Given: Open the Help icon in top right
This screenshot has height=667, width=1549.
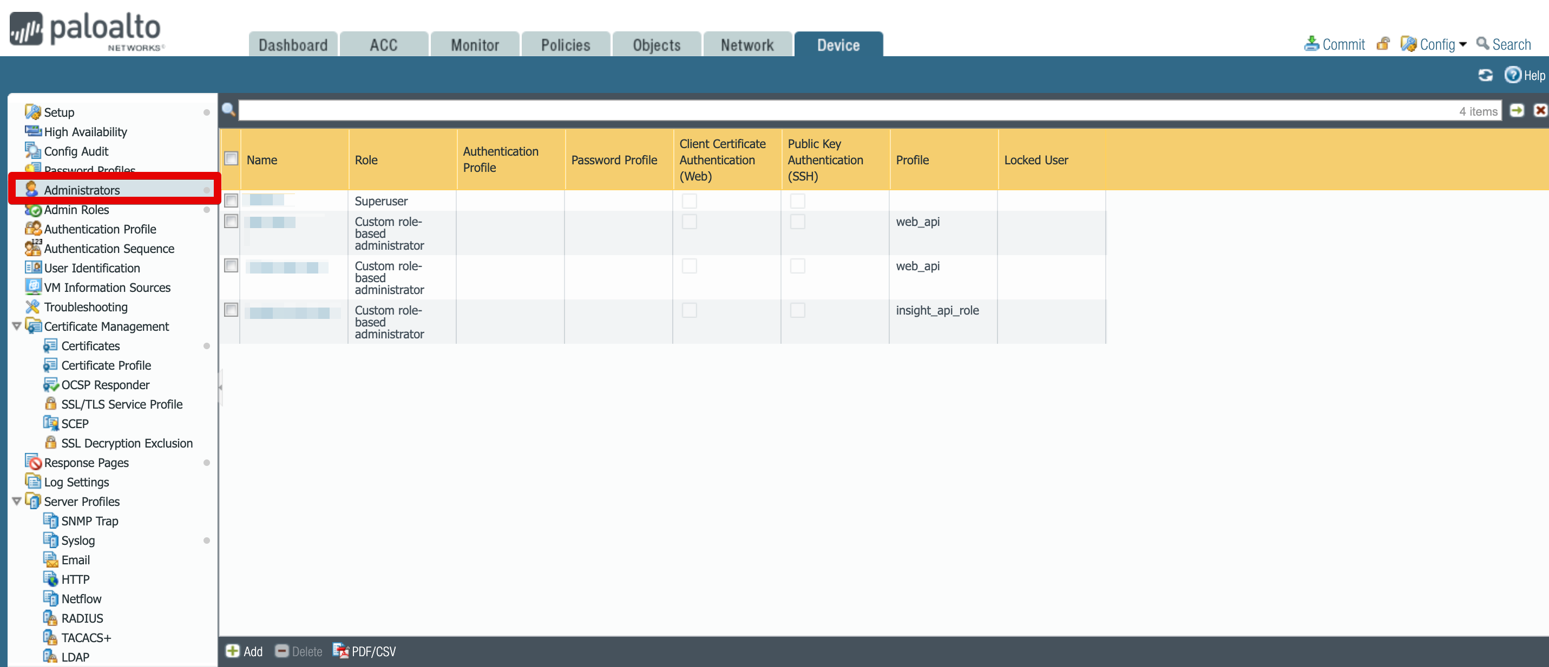Looking at the screenshot, I should pos(1512,75).
